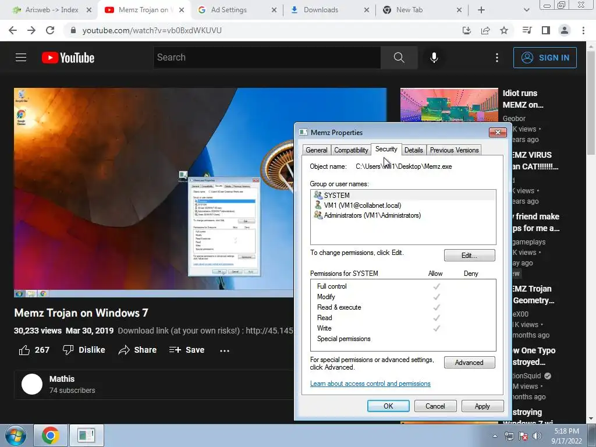Share the video
Viewport: 596px width, 447px height.
pos(137,350)
